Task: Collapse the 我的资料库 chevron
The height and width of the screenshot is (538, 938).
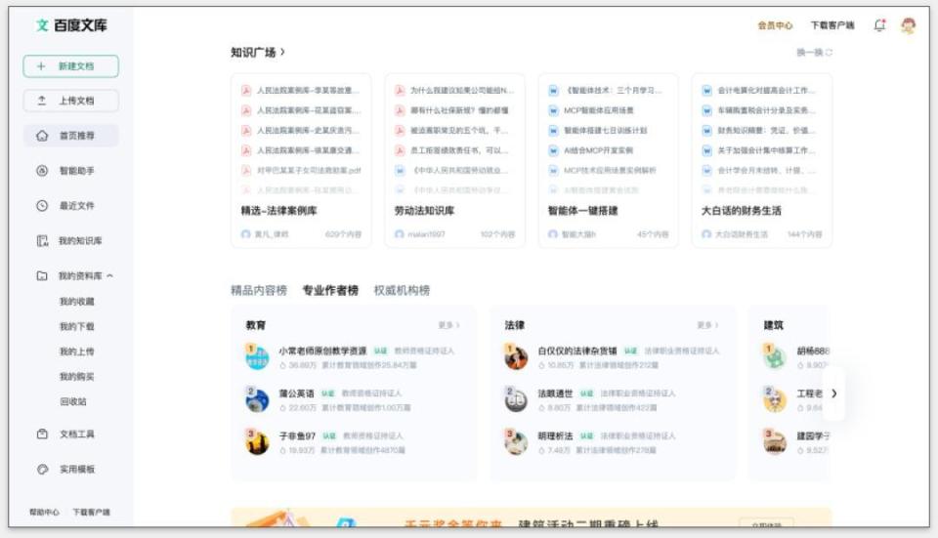Action: coord(110,275)
